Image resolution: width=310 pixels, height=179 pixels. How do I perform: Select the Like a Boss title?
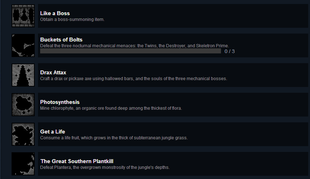(x=55, y=13)
